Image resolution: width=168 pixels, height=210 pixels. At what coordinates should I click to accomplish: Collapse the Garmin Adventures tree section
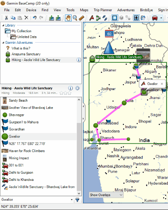coord(3,43)
